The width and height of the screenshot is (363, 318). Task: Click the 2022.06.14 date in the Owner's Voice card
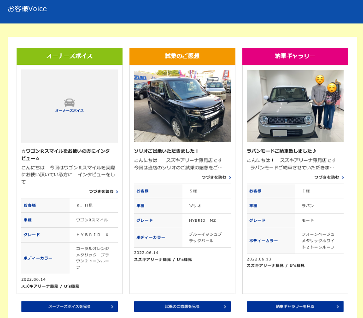point(33,279)
